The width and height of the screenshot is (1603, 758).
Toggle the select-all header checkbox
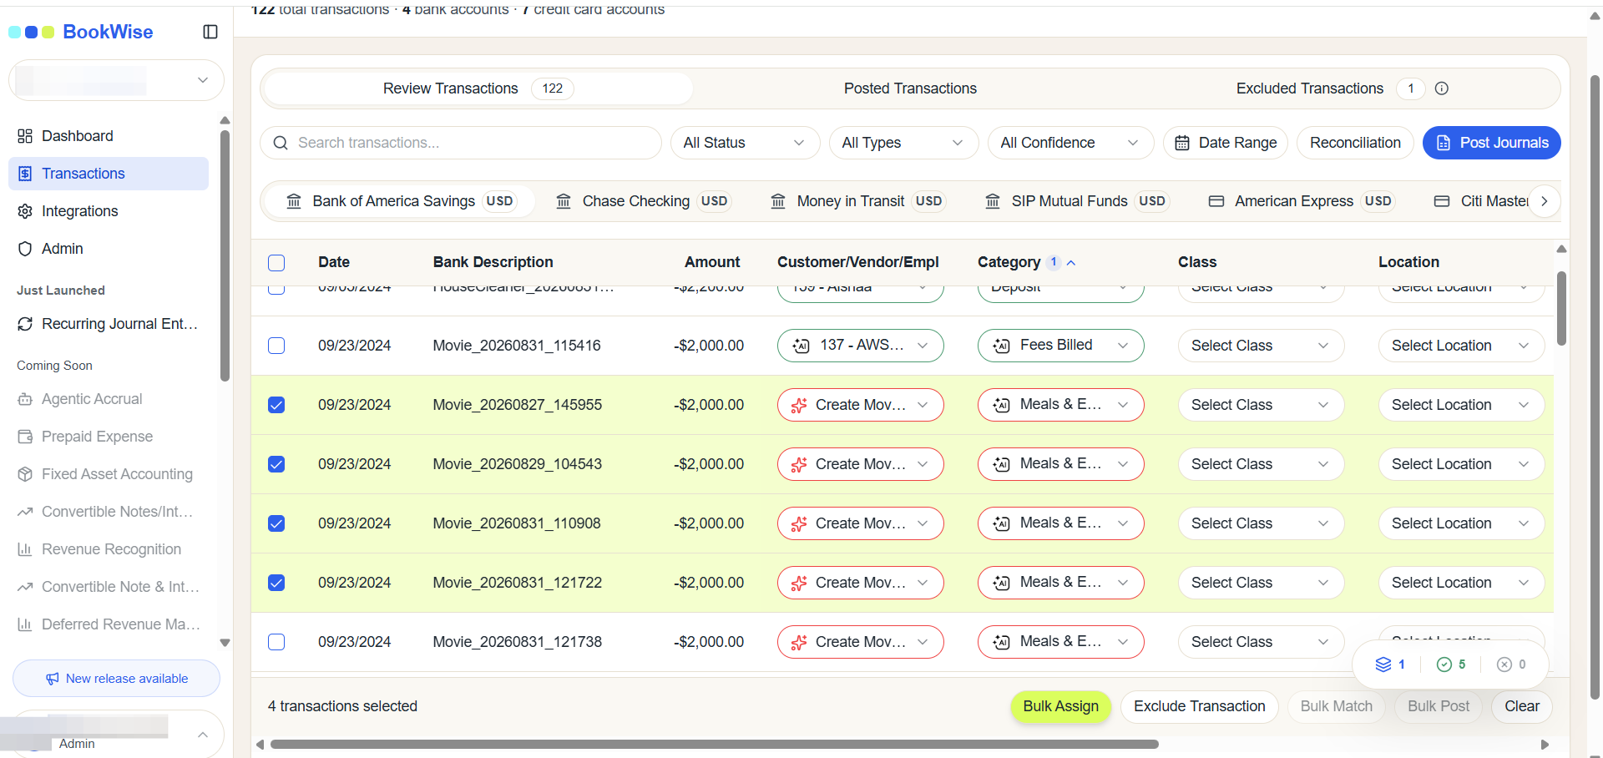pos(276,263)
